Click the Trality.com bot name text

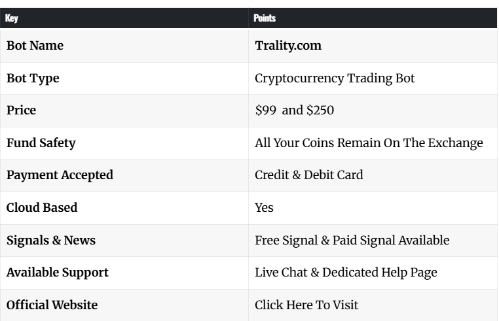[x=288, y=46]
